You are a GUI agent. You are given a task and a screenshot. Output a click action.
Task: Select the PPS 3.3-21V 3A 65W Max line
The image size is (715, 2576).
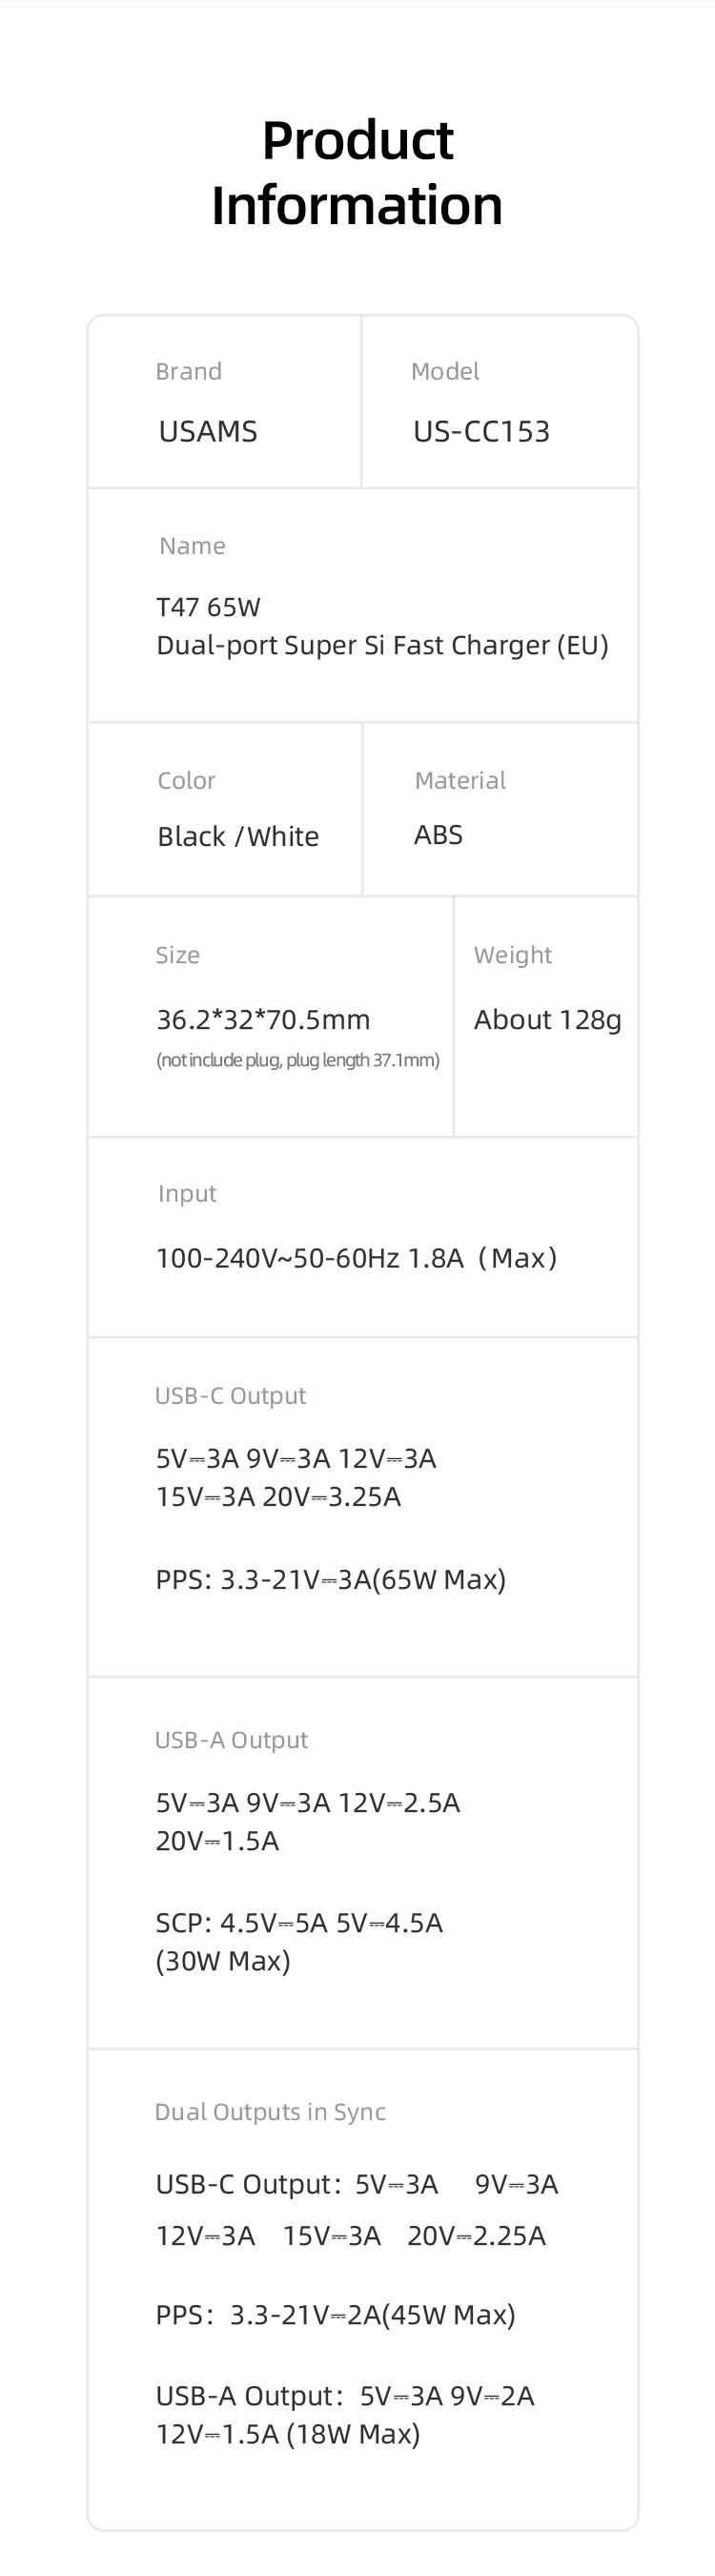(331, 1580)
